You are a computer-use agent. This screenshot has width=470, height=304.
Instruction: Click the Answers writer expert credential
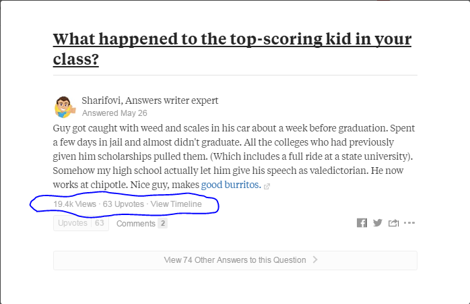176,100
